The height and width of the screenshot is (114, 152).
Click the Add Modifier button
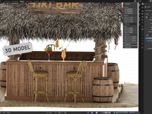[x=149, y=11]
